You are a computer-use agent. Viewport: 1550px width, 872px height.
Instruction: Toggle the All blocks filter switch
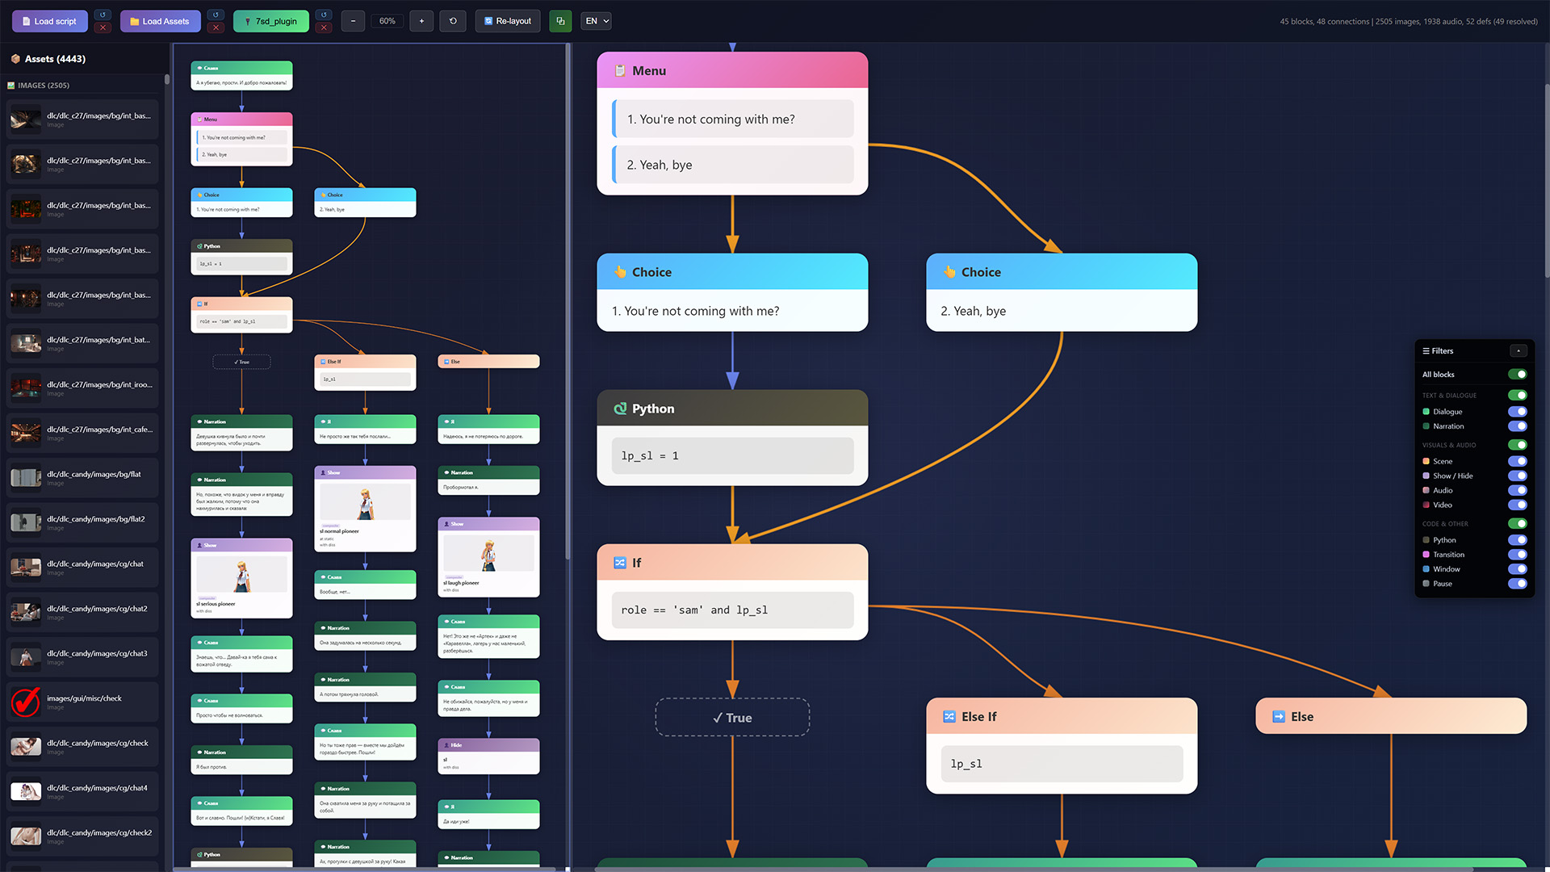(x=1517, y=375)
